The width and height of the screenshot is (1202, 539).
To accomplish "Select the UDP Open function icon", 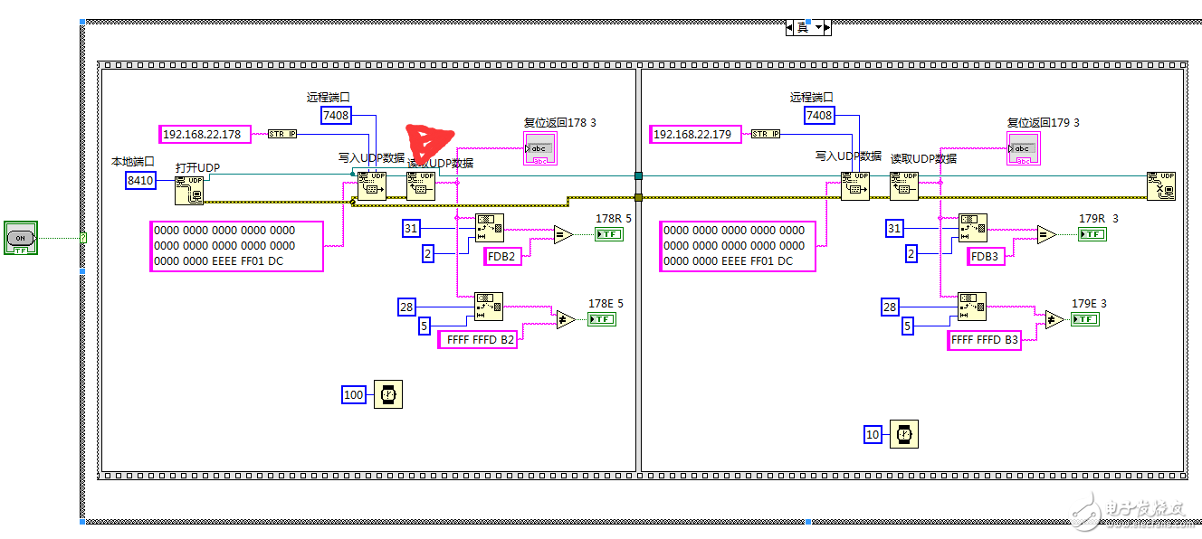I will click(189, 190).
